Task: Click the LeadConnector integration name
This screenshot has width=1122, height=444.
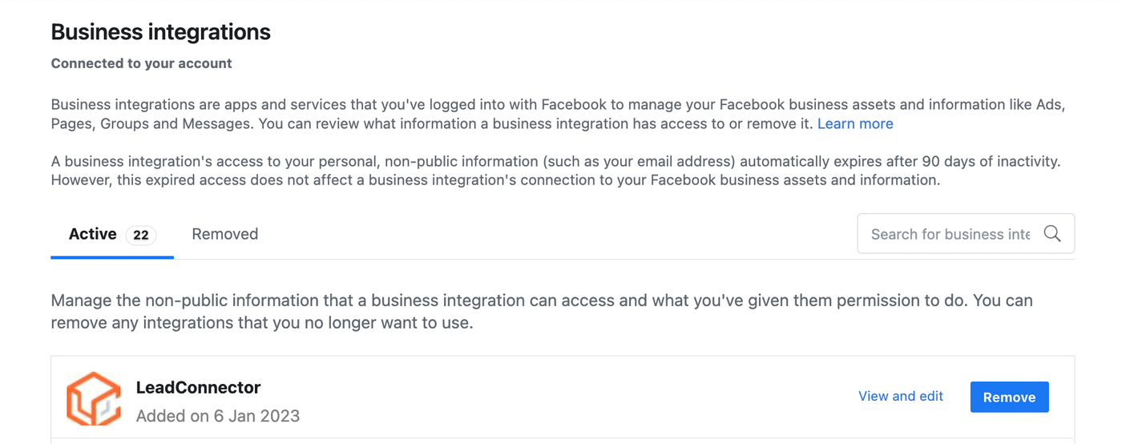Action: click(x=198, y=387)
